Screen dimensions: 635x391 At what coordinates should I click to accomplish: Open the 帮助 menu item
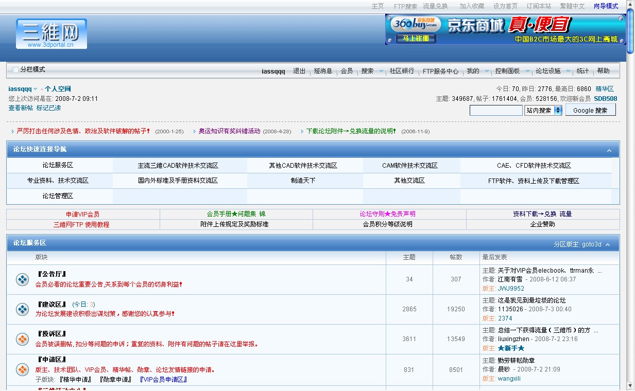coord(603,71)
